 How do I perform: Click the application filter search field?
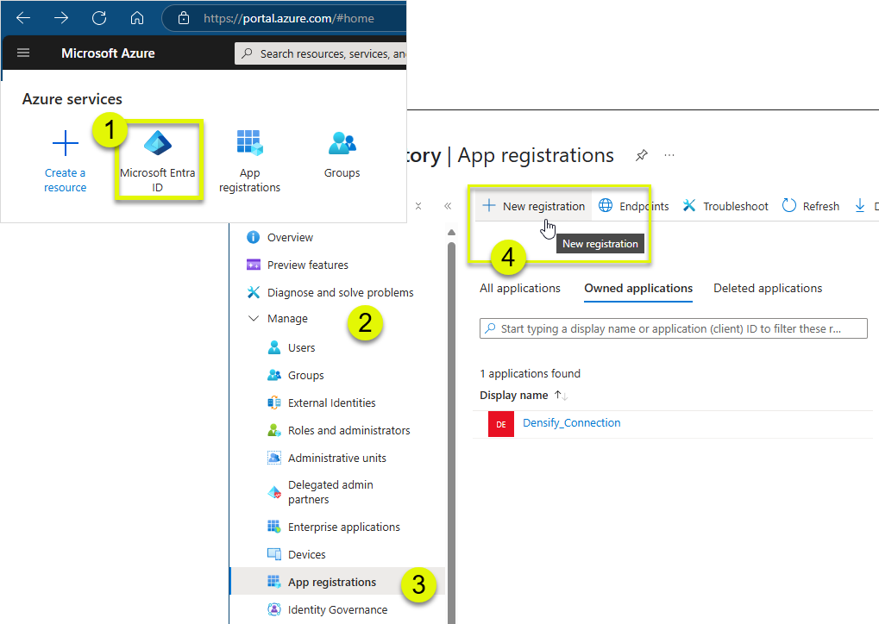pyautogui.click(x=673, y=328)
